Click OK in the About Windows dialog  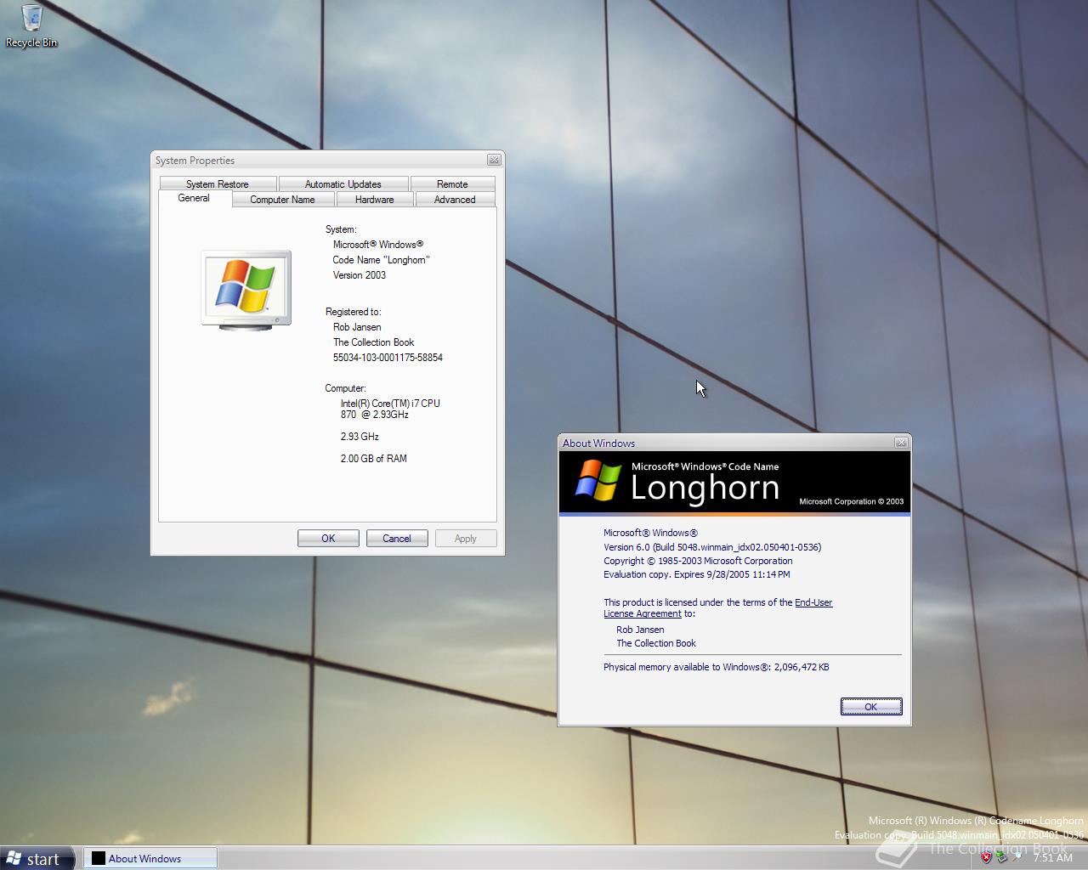point(871,707)
